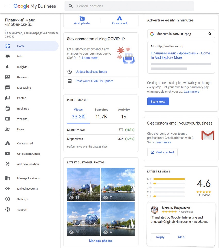The height and width of the screenshot is (248, 219).
Task: Click the Reviews icon in sidebar
Action: [x=7, y=77]
